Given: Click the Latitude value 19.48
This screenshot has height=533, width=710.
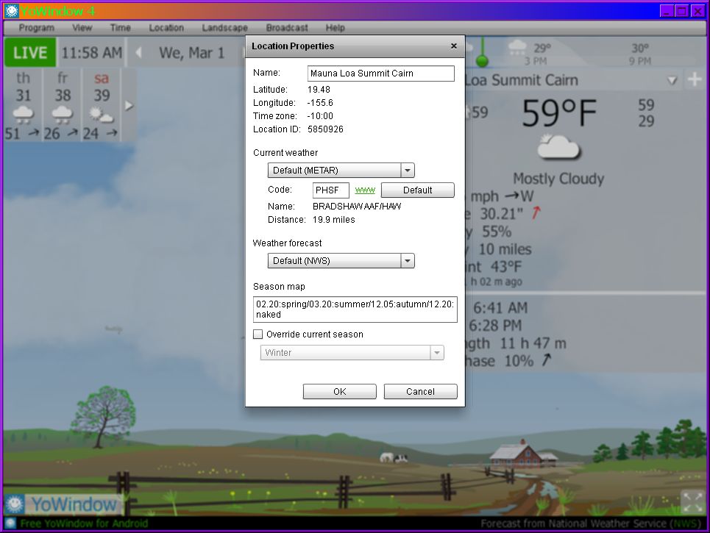Looking at the screenshot, I should pos(319,90).
